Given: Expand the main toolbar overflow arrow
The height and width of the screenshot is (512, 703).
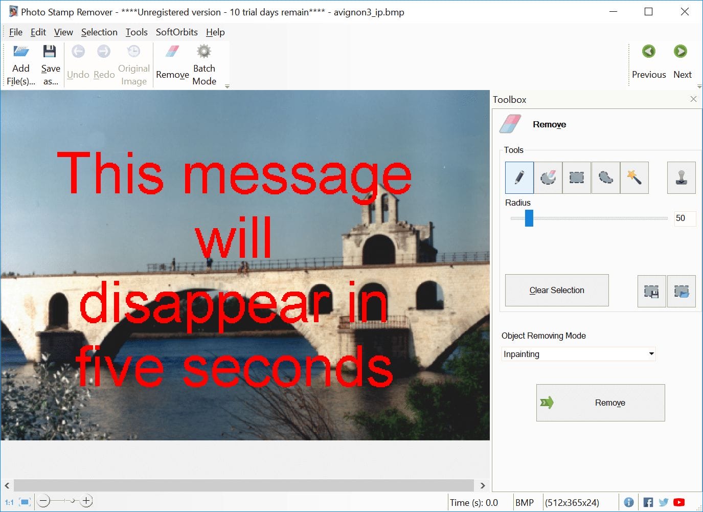Looking at the screenshot, I should coord(227,86).
